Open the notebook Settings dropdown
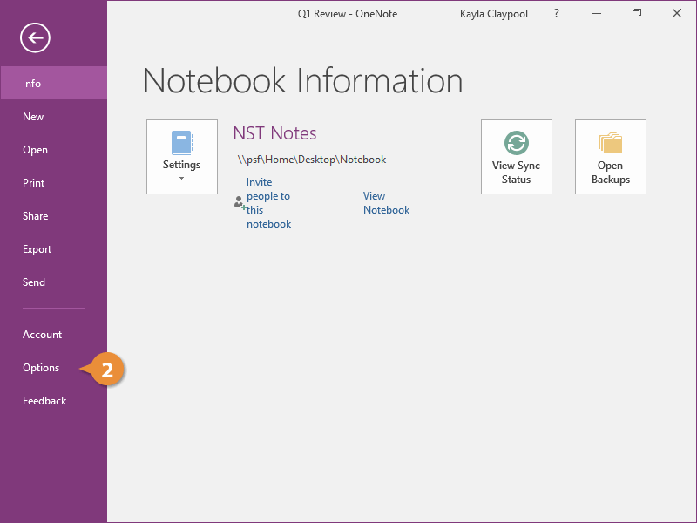This screenshot has height=523, width=697. click(x=182, y=157)
